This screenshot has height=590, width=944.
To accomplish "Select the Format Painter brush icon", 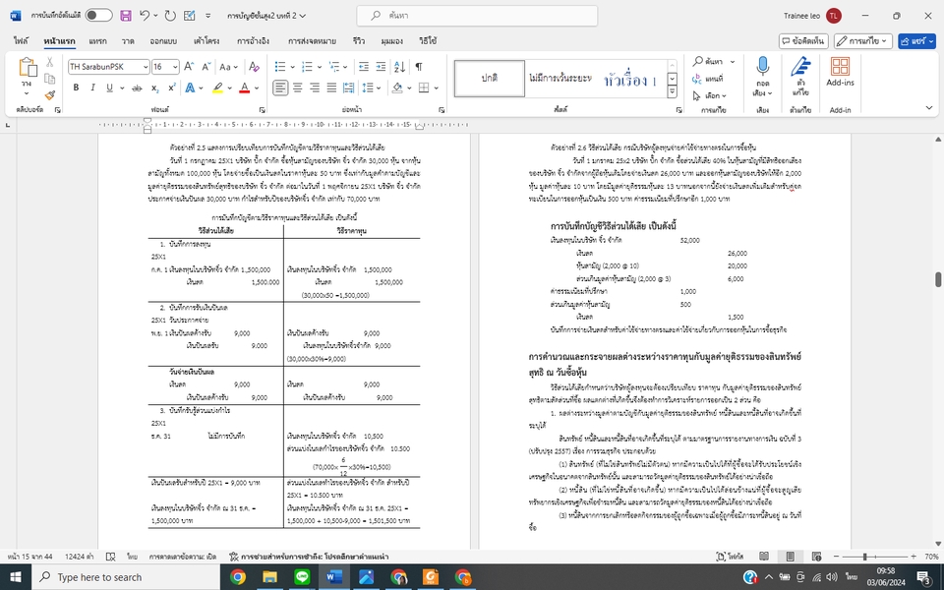I will [x=50, y=95].
